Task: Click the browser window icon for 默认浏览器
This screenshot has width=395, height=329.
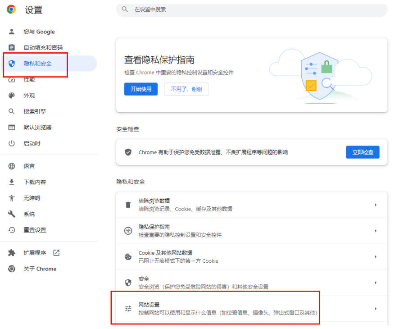Action: [x=12, y=128]
